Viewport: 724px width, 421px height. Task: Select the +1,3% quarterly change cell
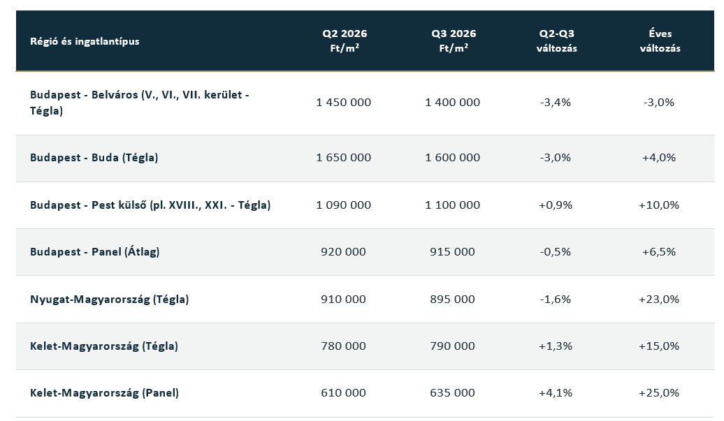[556, 346]
